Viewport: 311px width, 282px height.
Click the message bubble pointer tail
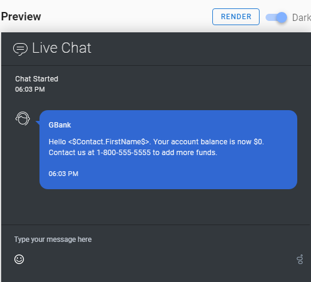(38, 123)
